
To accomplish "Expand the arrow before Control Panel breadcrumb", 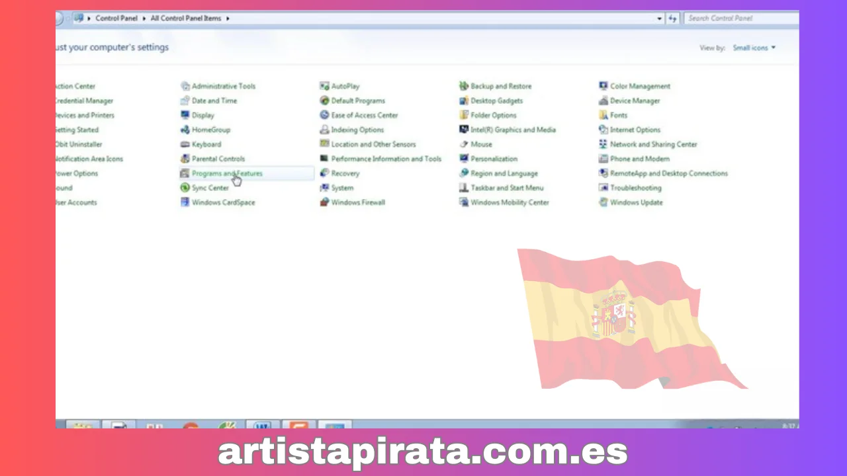I will tap(89, 19).
